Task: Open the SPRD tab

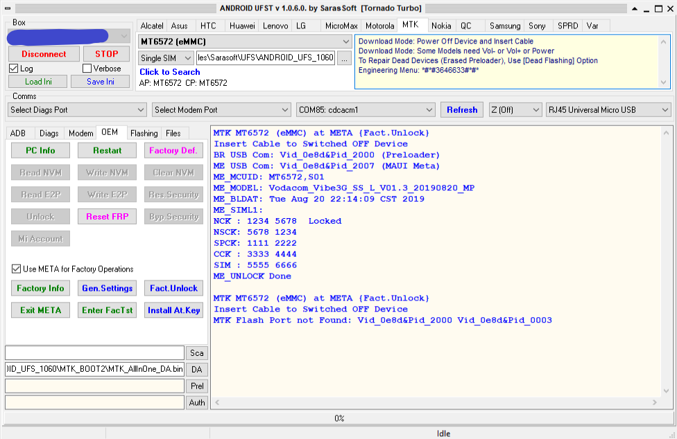Action: [x=568, y=26]
